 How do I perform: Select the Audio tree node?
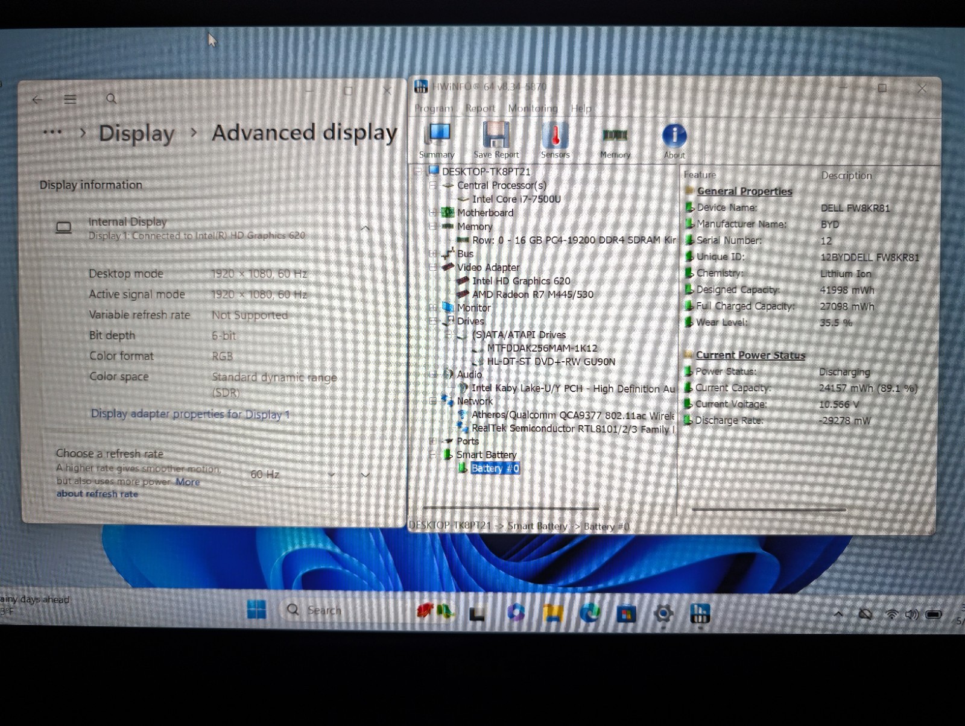(x=469, y=374)
